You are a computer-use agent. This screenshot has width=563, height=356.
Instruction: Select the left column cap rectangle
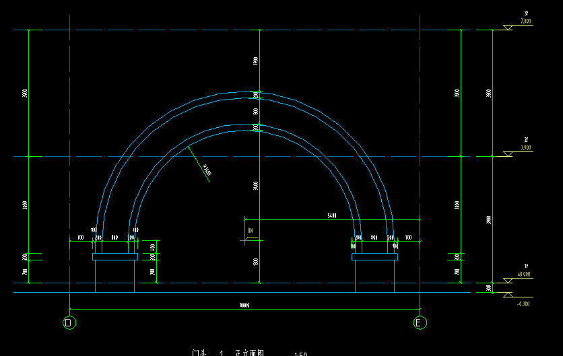coord(115,256)
